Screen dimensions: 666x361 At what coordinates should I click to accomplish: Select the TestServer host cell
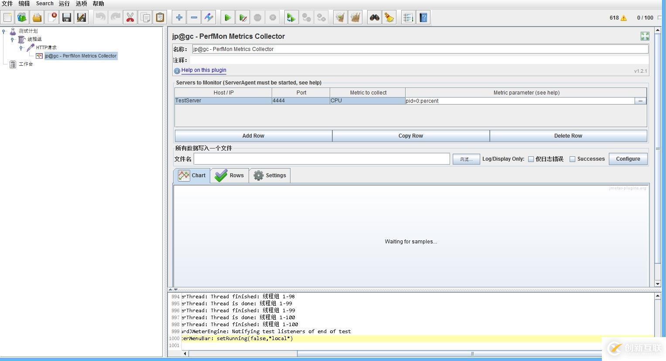point(223,101)
